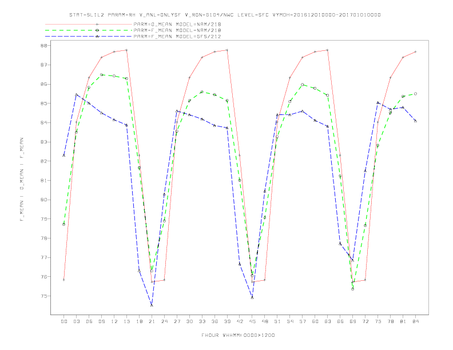Click x-axis forecast hour label 63
453x350 pixels.
point(328,321)
